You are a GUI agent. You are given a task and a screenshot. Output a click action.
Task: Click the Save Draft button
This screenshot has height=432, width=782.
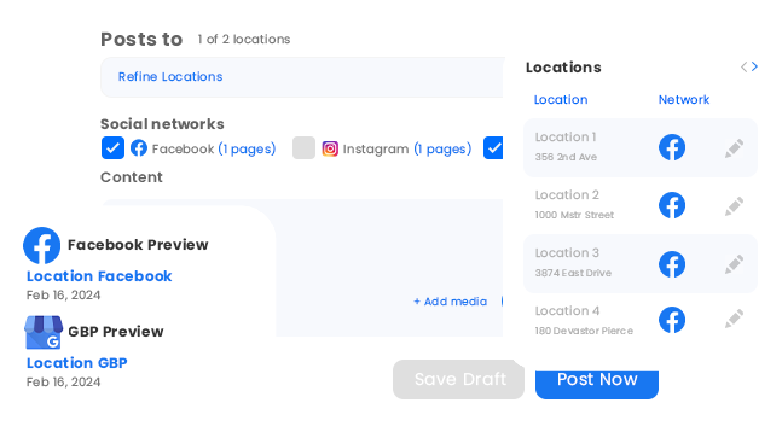459,380
